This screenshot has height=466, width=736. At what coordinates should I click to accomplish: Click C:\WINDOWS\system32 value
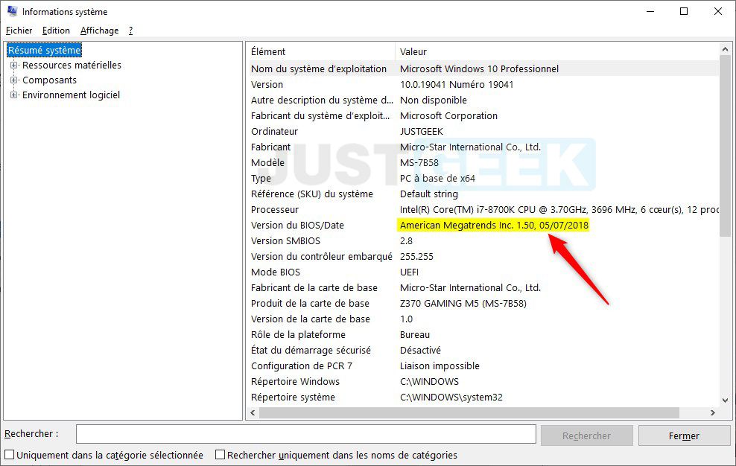coord(451,398)
